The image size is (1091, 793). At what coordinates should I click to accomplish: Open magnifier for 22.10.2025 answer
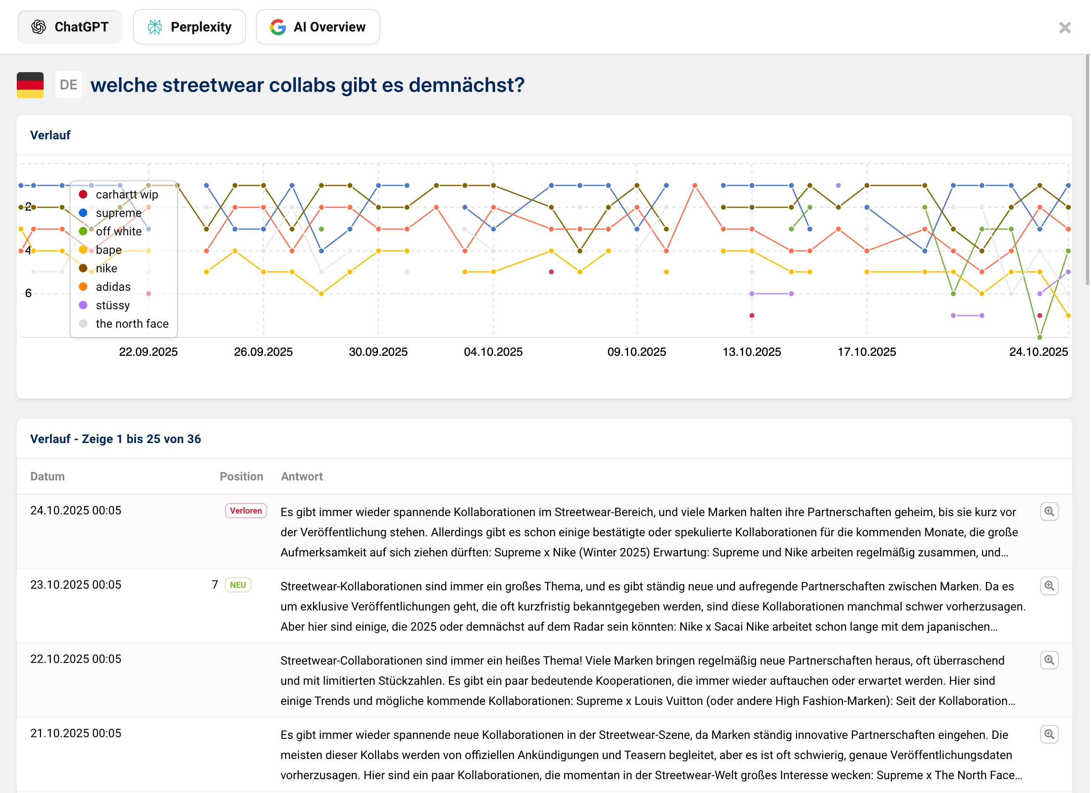click(x=1049, y=660)
